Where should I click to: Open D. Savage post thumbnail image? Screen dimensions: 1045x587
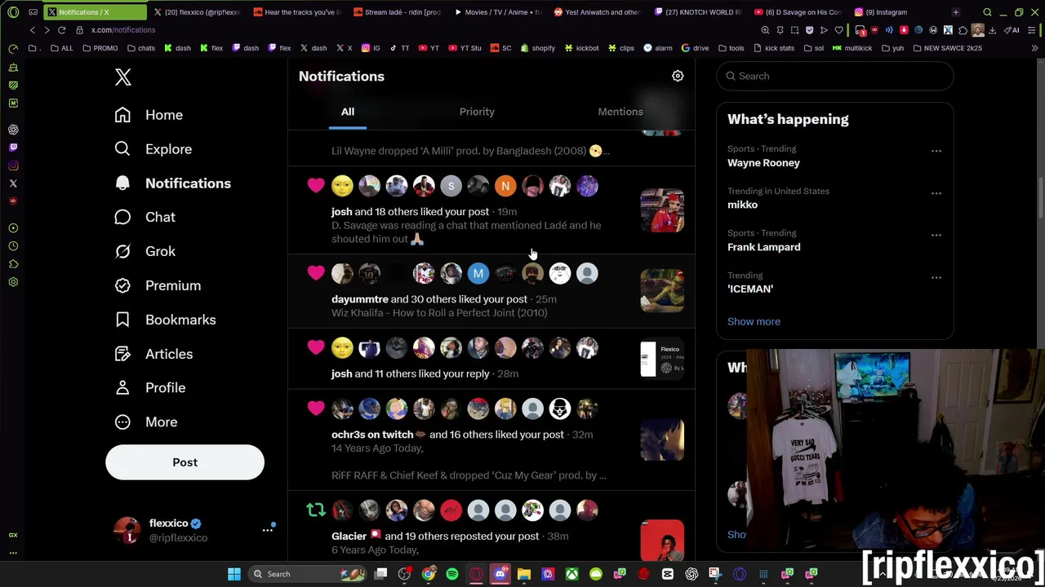[x=662, y=211]
